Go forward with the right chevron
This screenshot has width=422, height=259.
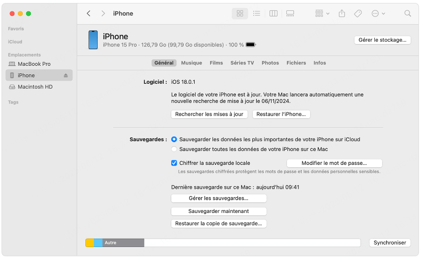coord(103,13)
